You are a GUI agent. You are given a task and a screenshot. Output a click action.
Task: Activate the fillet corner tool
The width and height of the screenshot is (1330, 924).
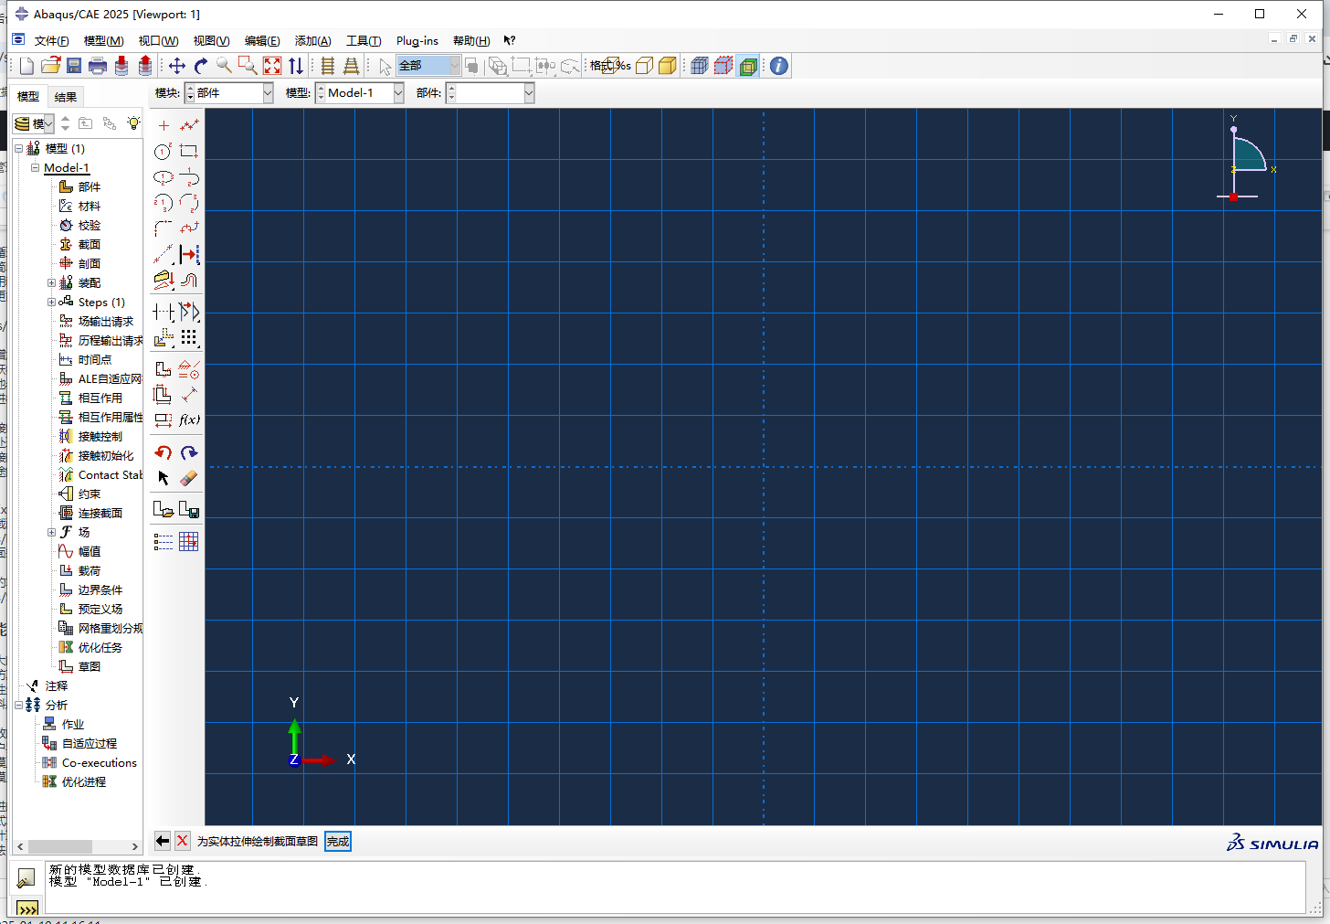point(163,228)
